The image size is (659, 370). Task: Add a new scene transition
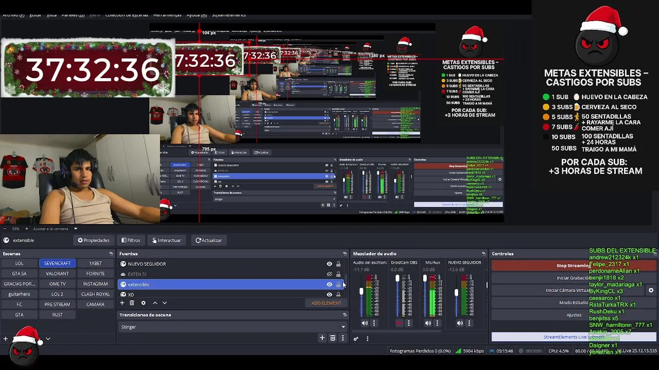coord(322,338)
